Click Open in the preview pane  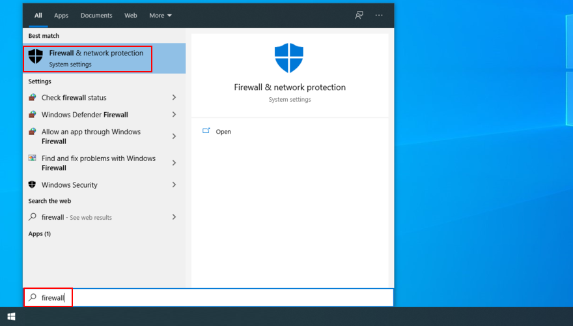(x=223, y=132)
